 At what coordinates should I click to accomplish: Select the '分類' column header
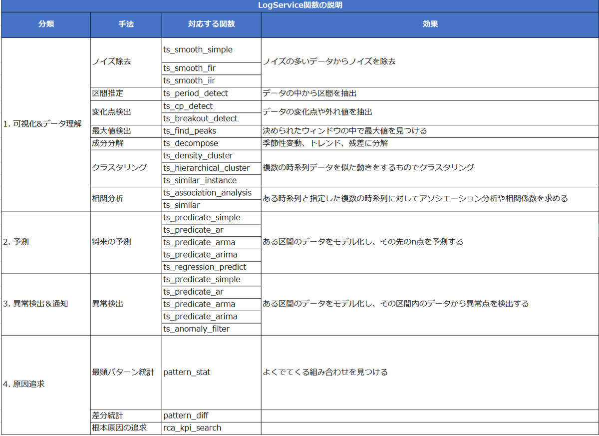coord(46,24)
